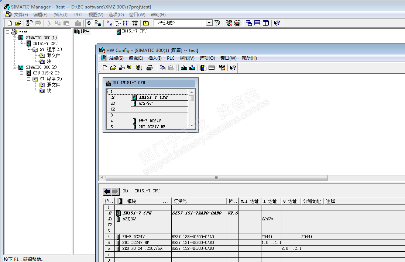Click Save and Compile icon in HW Config
The image size is (405, 262).
139,68
